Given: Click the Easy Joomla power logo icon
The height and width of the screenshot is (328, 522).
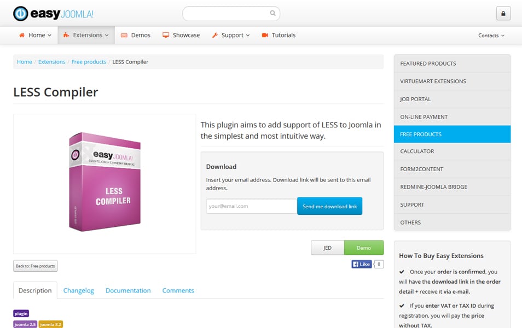Looking at the screenshot, I should (20, 14).
